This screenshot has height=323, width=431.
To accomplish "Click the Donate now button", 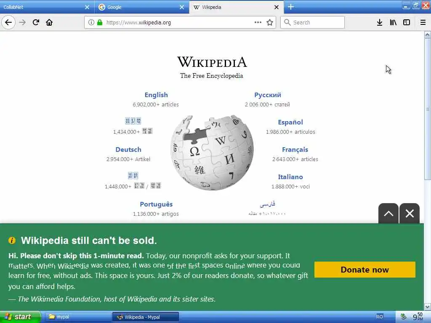I will [365, 270].
